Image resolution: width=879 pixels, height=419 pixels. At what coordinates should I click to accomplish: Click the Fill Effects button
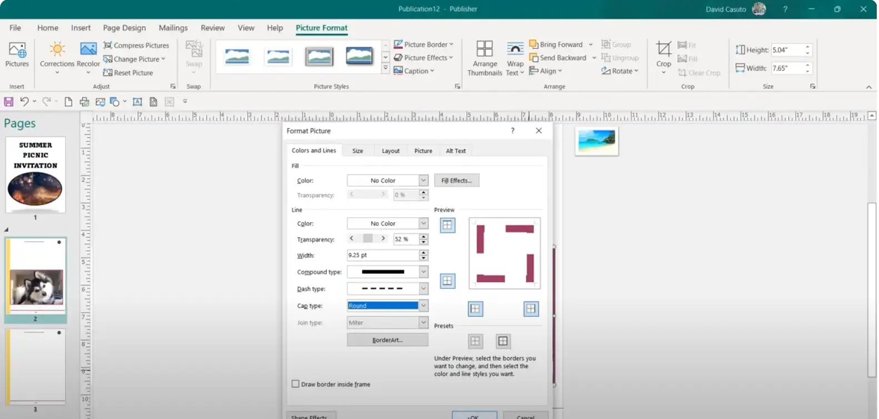pyautogui.click(x=456, y=181)
